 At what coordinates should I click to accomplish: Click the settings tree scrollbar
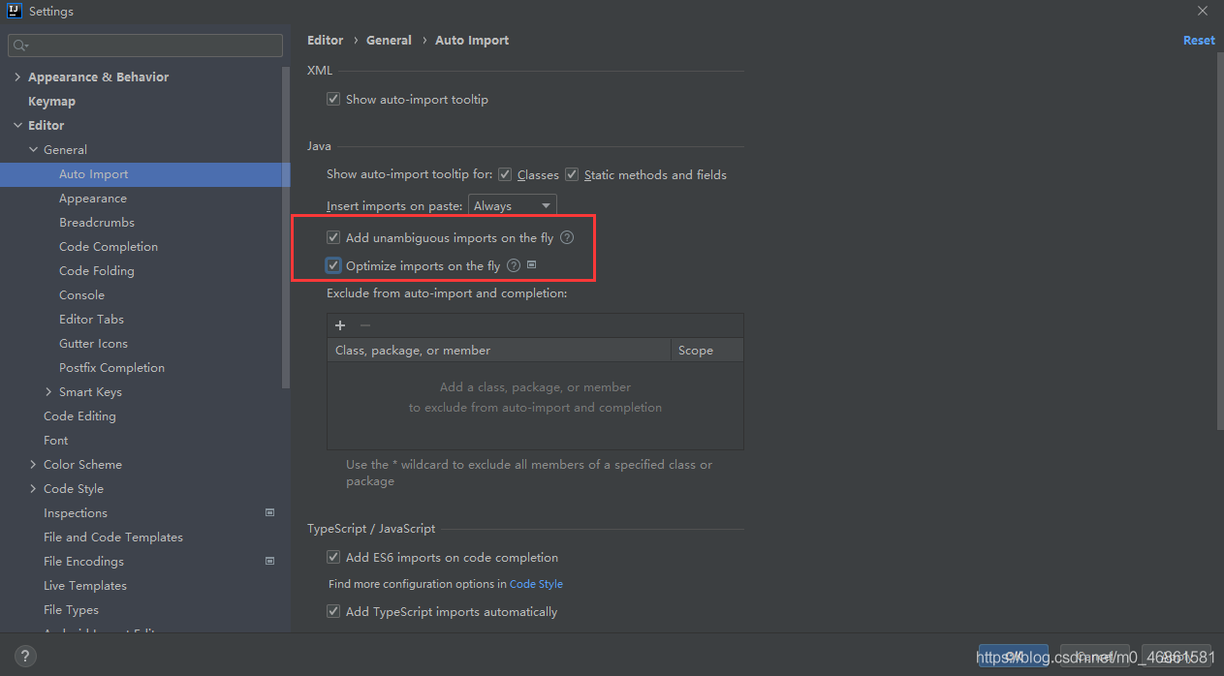[286, 228]
